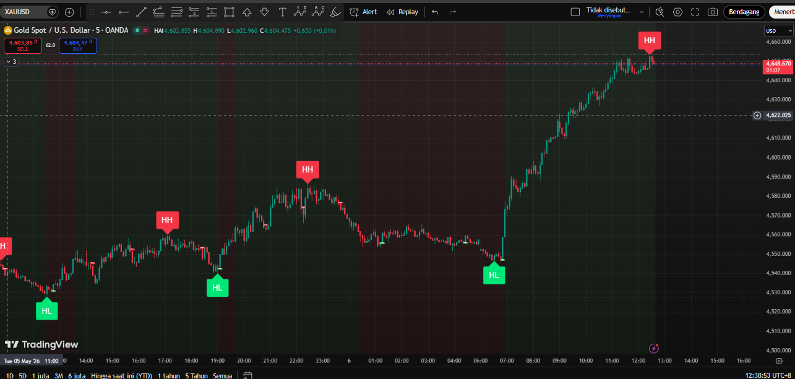Select Hingga saat ini (YTD) range
795x379 pixels.
click(x=121, y=375)
